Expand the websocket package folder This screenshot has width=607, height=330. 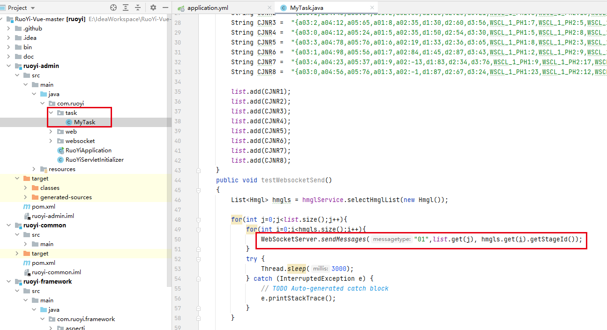coord(51,141)
